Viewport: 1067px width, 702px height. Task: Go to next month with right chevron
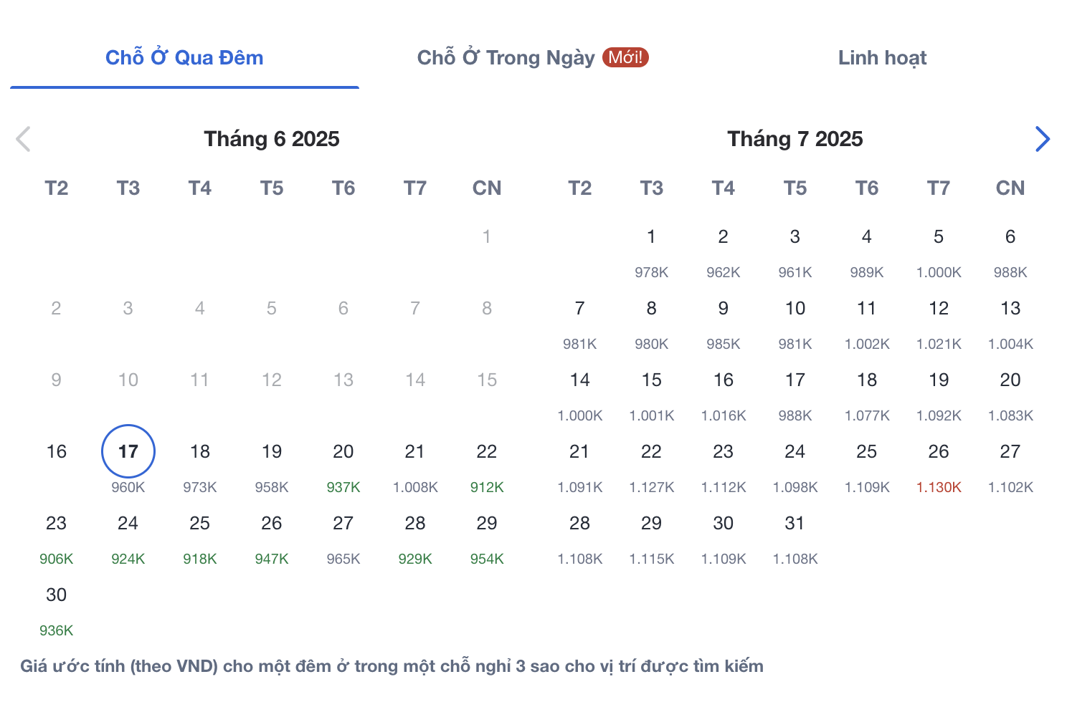(1043, 139)
